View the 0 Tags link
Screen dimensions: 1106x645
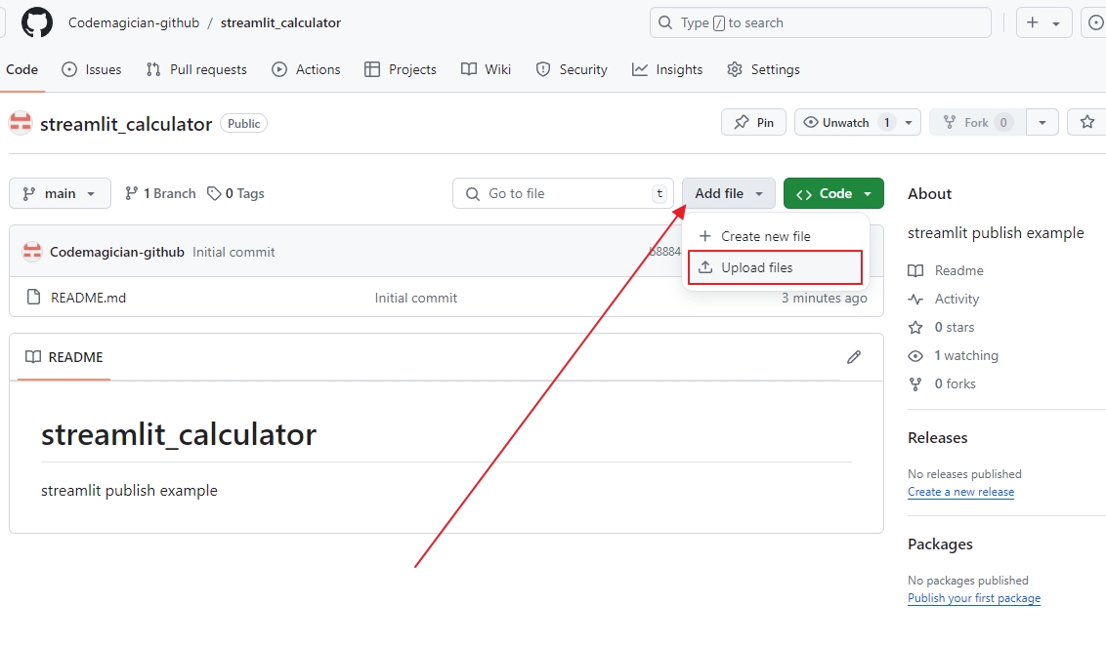(235, 193)
